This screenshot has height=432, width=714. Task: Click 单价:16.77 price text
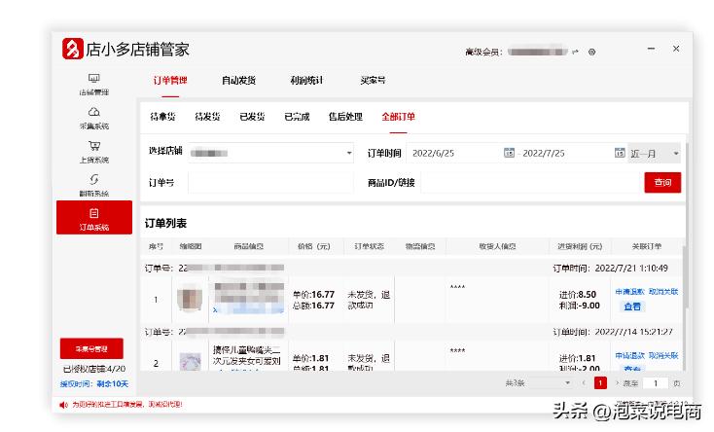[313, 295]
